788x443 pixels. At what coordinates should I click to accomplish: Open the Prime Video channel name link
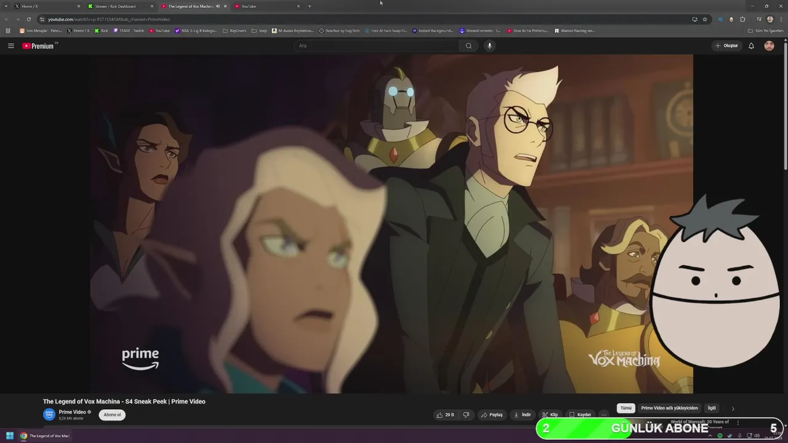(72, 412)
